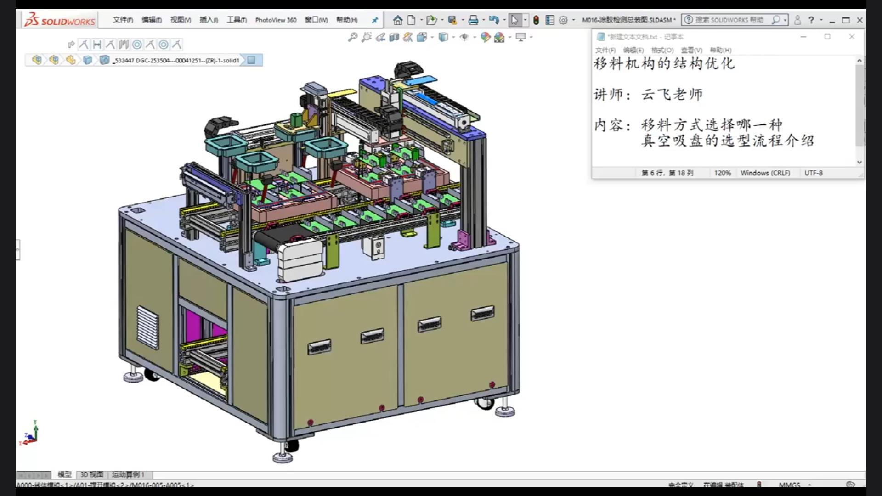The width and height of the screenshot is (882, 496).
Task: Expand the MMGS unit system dropdown
Action: coord(809,485)
